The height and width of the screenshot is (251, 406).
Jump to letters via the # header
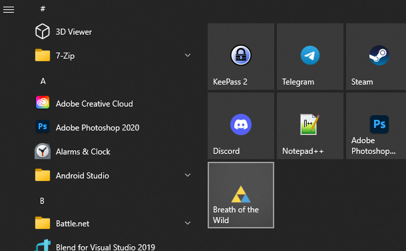point(43,9)
